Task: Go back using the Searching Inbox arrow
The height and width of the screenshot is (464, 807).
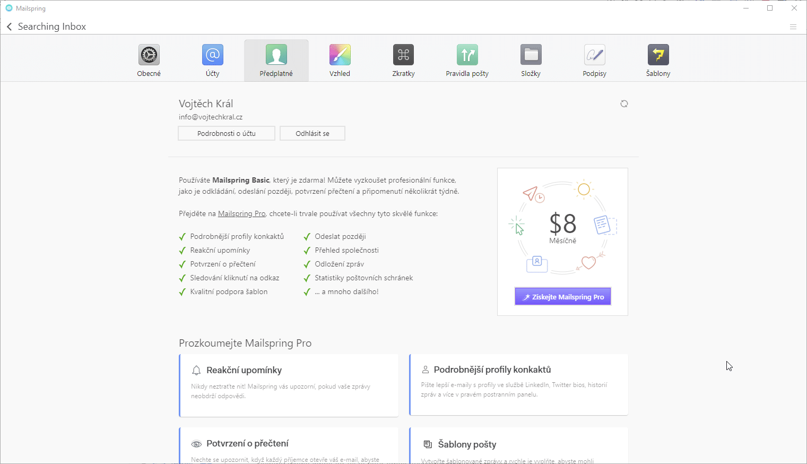Action: pos(10,27)
